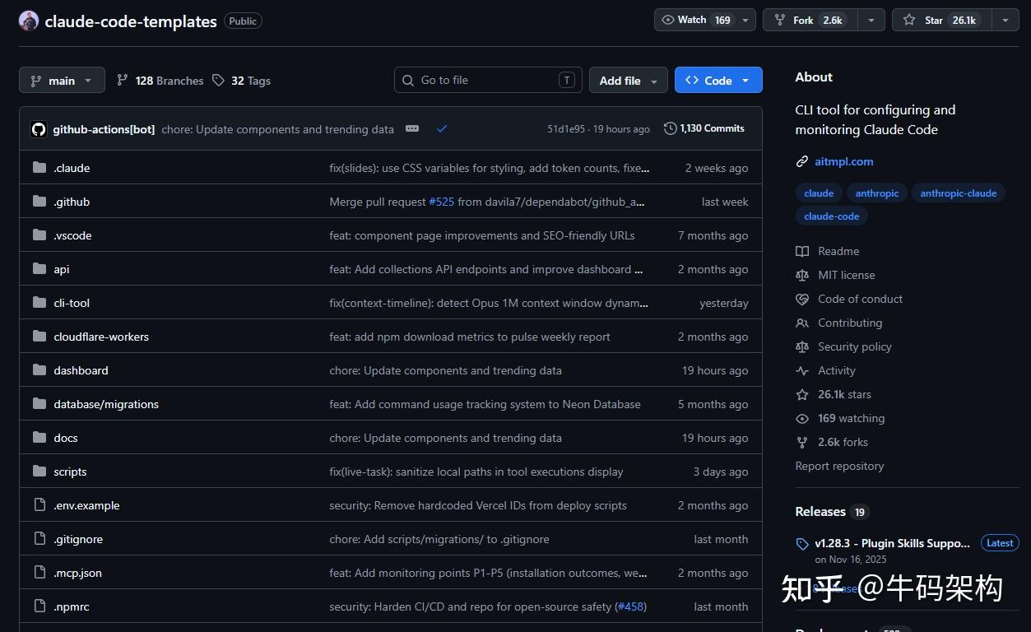Click the cloudflare-workers folder icon
The height and width of the screenshot is (632, 1031).
tap(39, 337)
